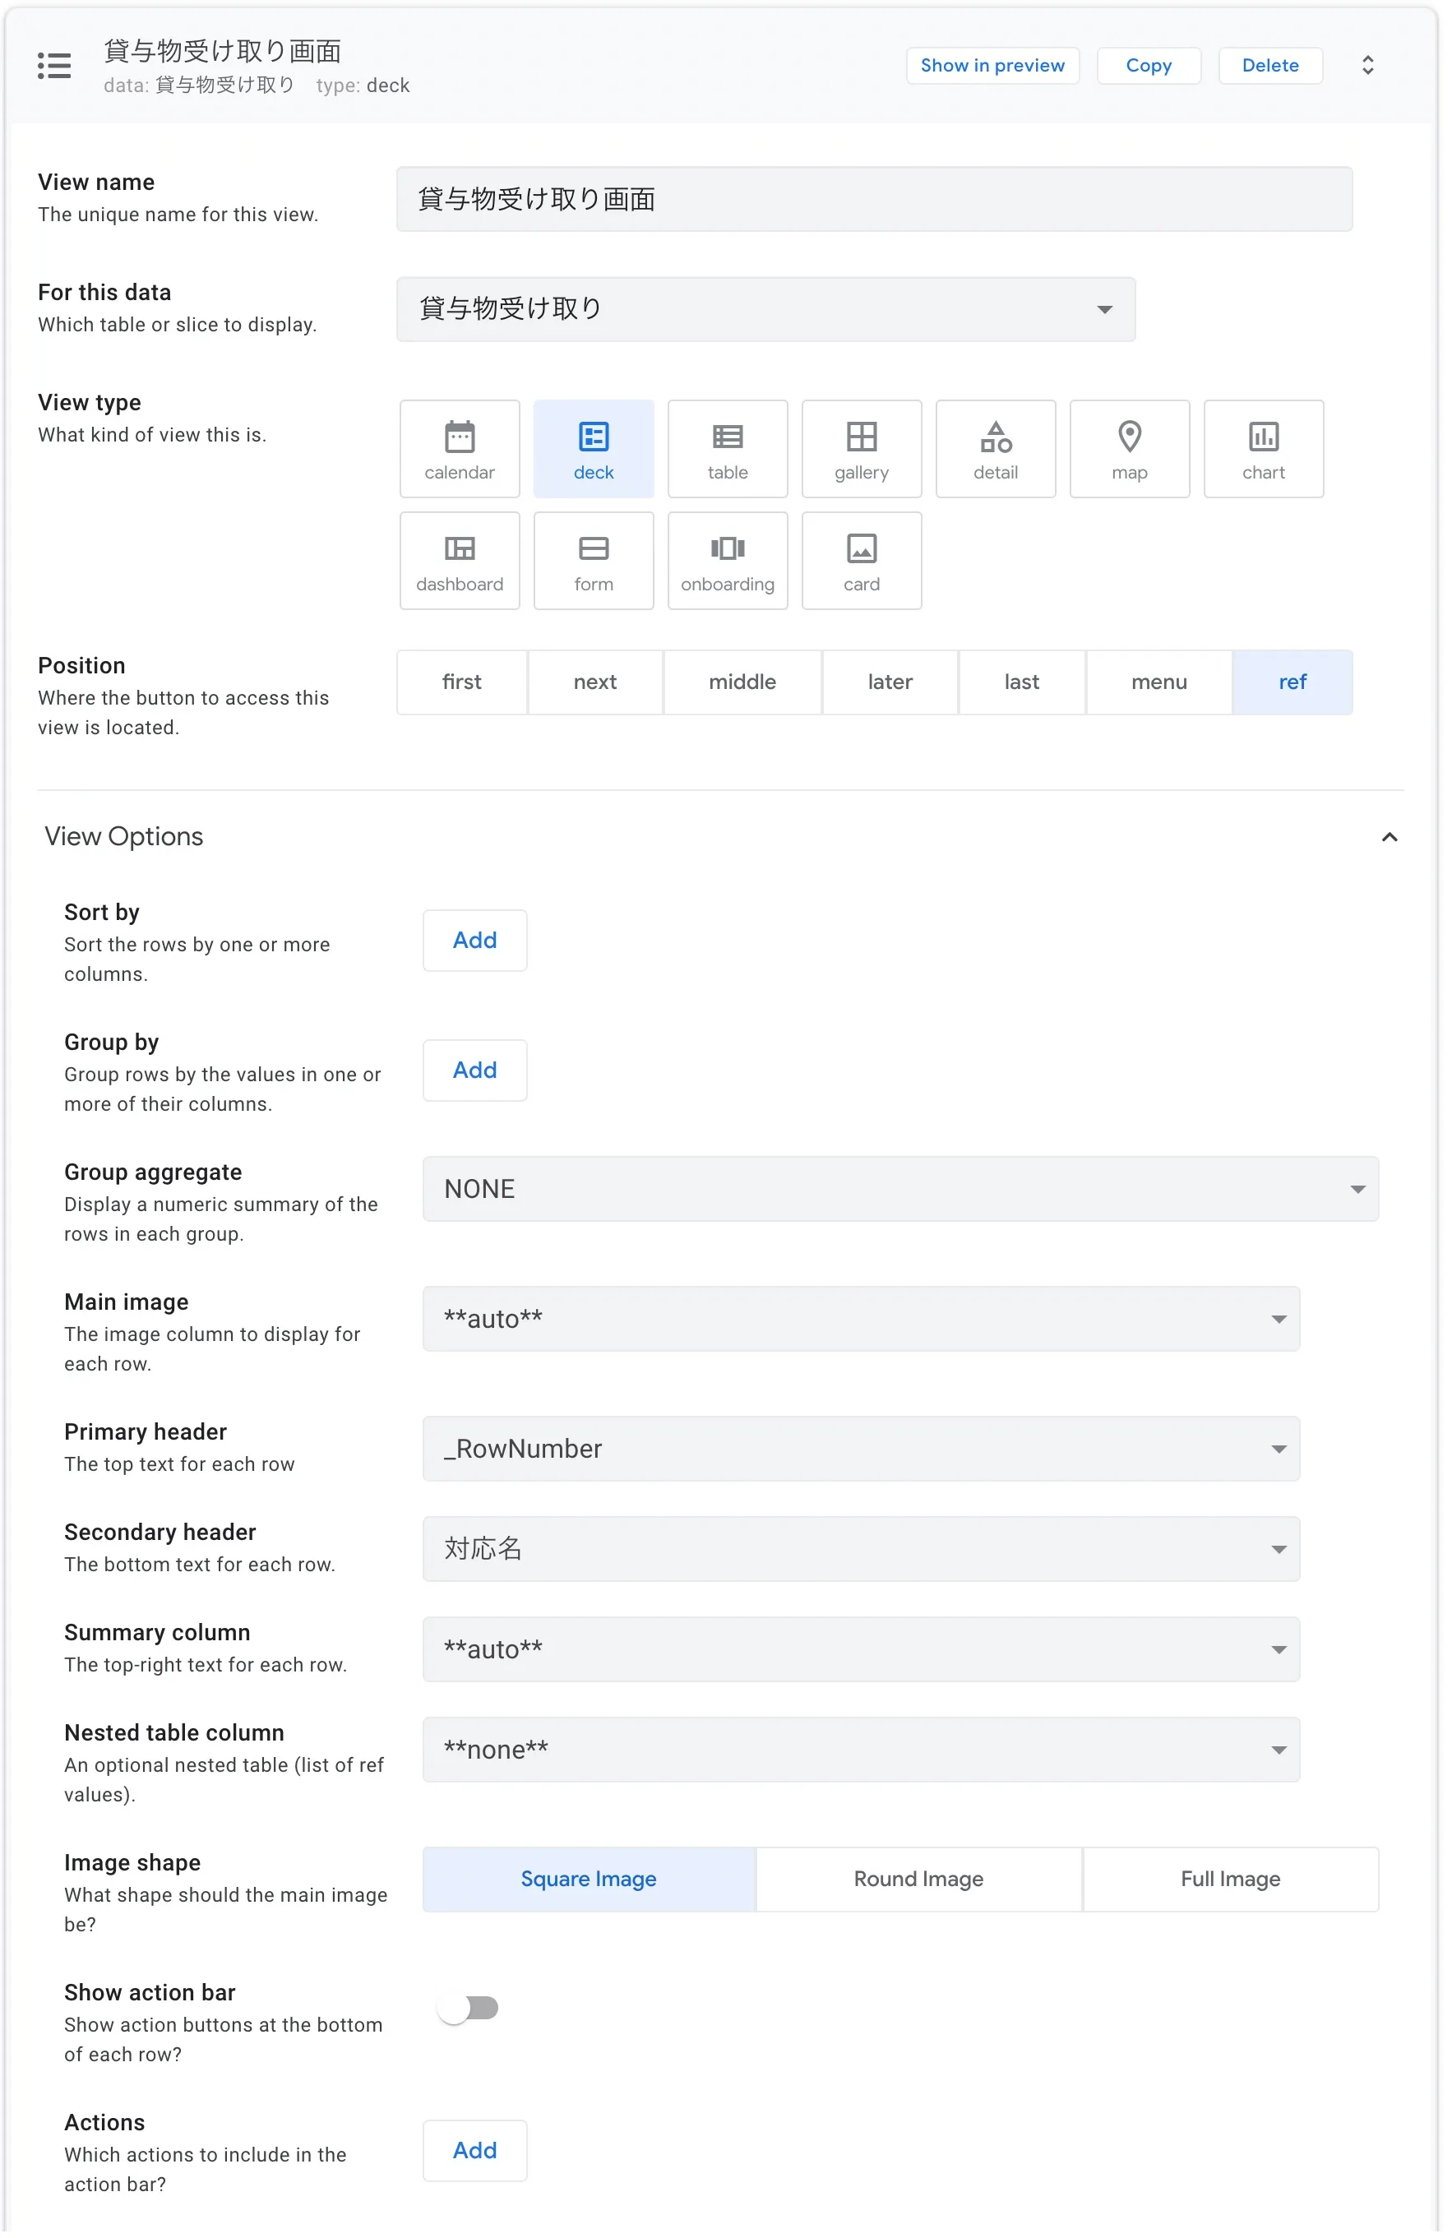Select the gallery view type icon
The width and height of the screenshot is (1452, 2238).
pos(861,449)
